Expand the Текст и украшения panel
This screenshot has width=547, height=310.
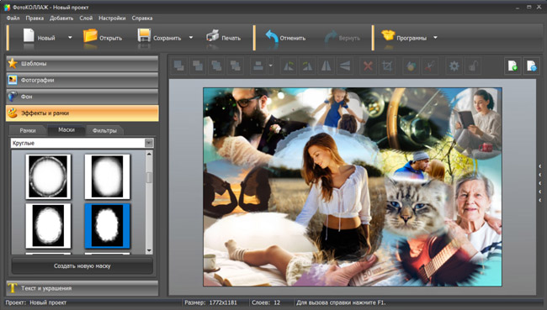(82, 288)
